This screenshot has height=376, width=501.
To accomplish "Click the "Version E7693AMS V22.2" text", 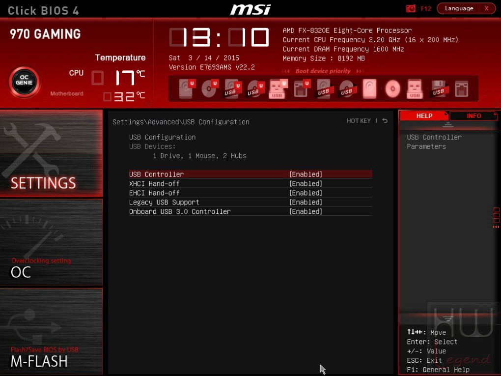I will click(x=212, y=67).
